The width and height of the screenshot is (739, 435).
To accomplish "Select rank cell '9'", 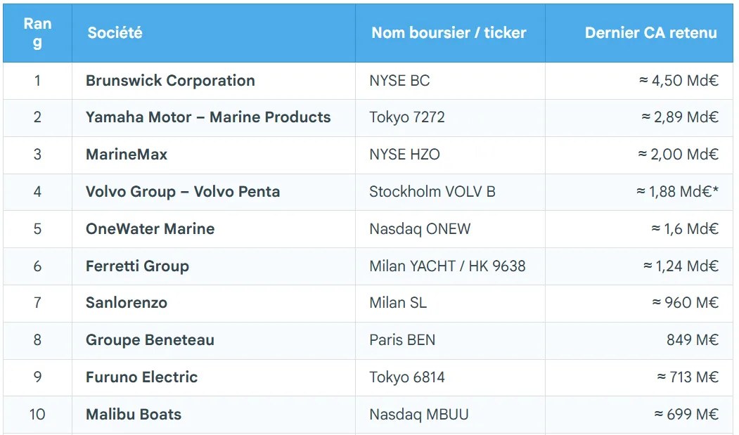I will 38,377.
